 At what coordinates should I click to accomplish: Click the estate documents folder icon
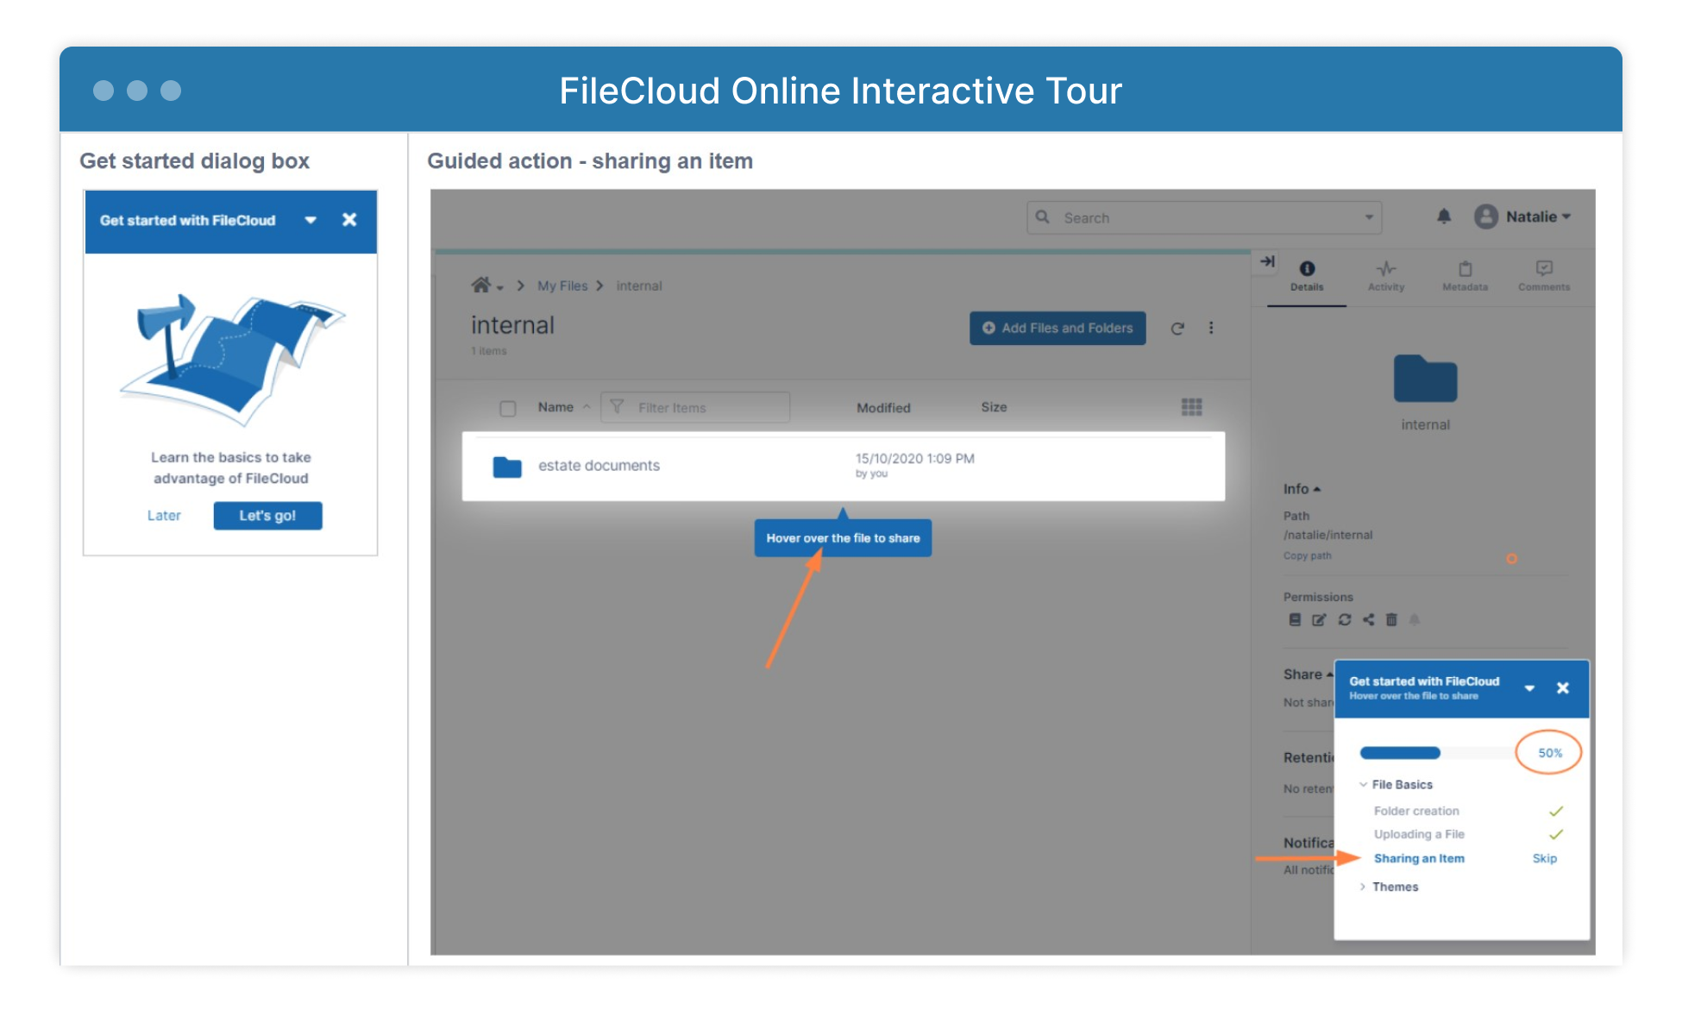coord(507,467)
